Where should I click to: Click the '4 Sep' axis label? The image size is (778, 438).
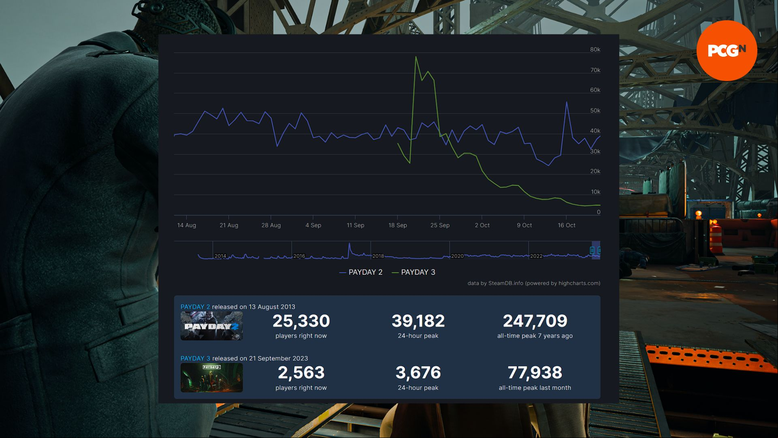(x=313, y=225)
